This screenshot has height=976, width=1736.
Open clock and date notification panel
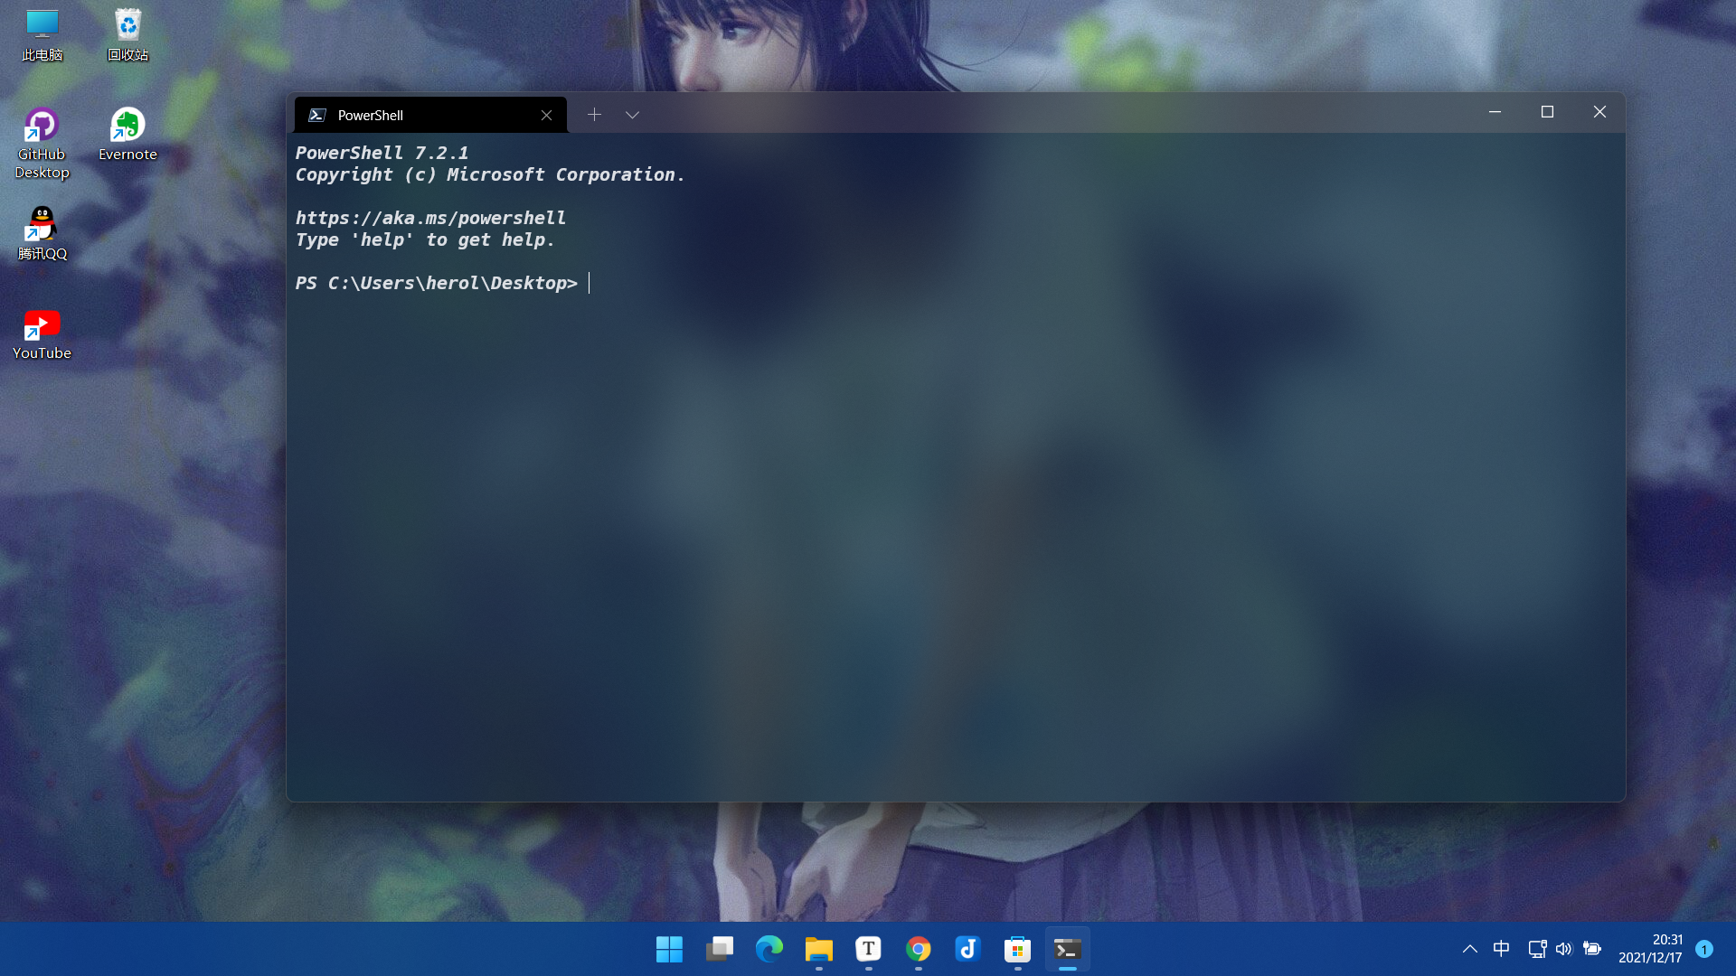pyautogui.click(x=1650, y=949)
